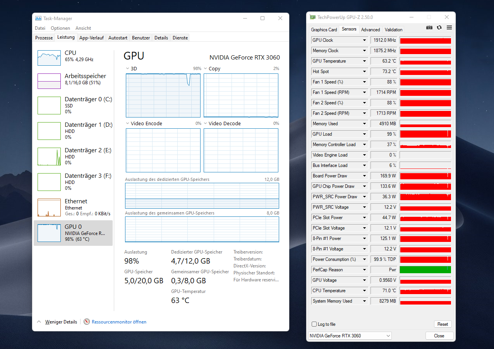
Task: Select Datenträger 2 (E:) entry
Action: (x=73, y=157)
